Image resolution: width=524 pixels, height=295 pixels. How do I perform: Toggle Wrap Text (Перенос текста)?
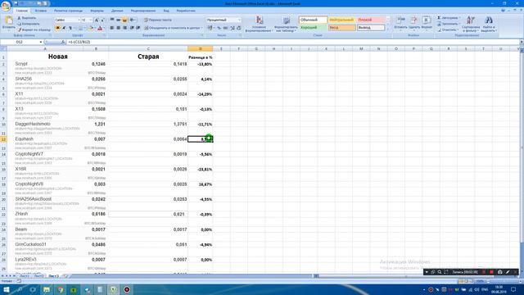point(158,20)
